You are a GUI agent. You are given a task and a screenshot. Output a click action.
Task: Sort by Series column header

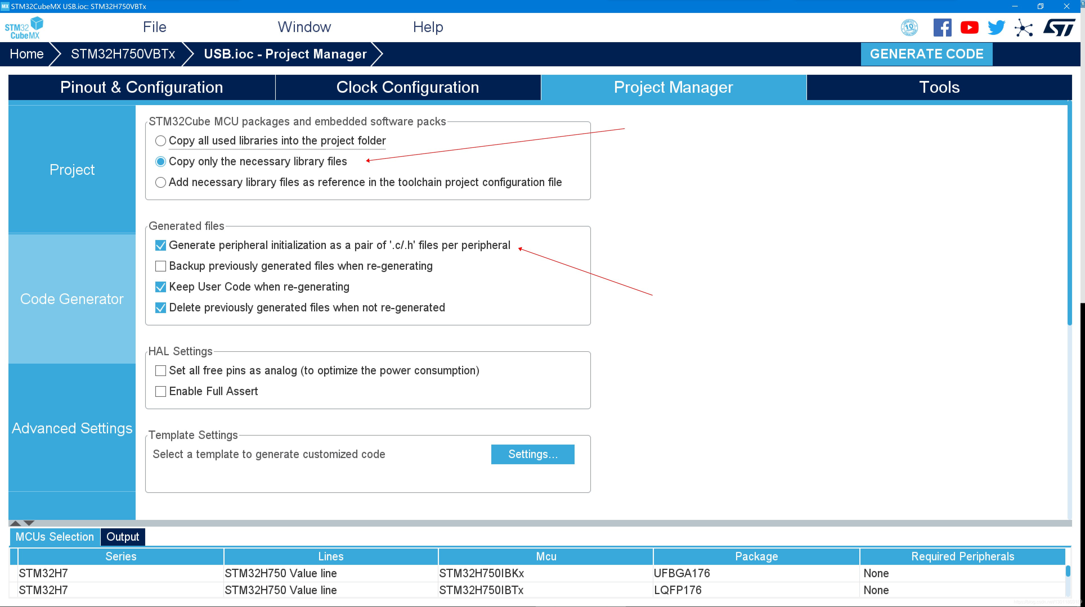(x=121, y=556)
